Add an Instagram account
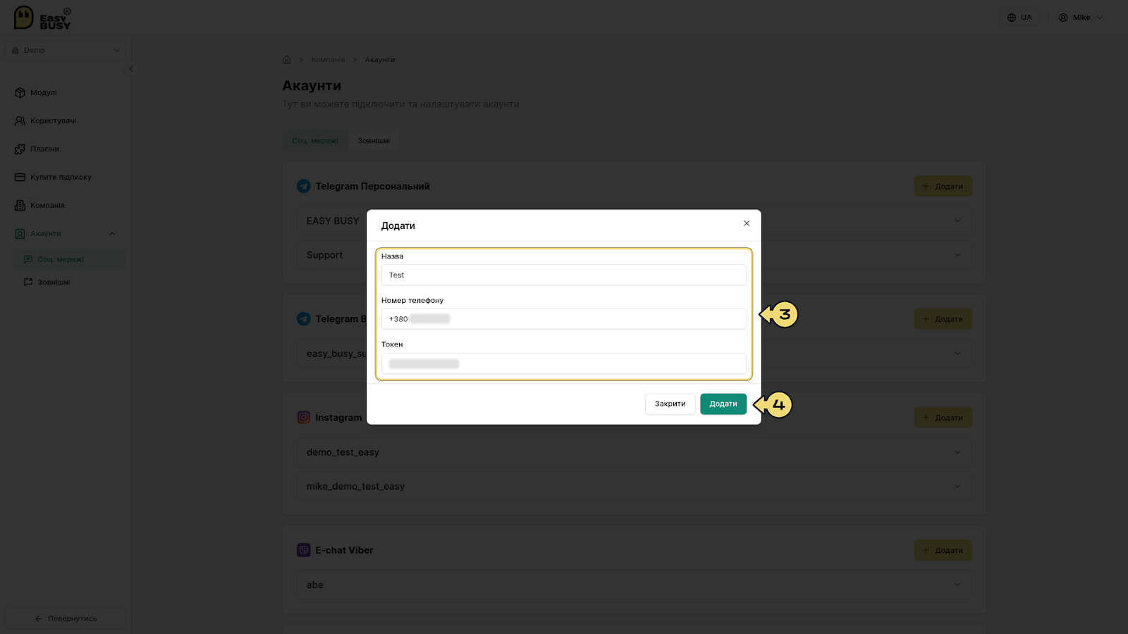Viewport: 1128px width, 634px height. click(943, 418)
